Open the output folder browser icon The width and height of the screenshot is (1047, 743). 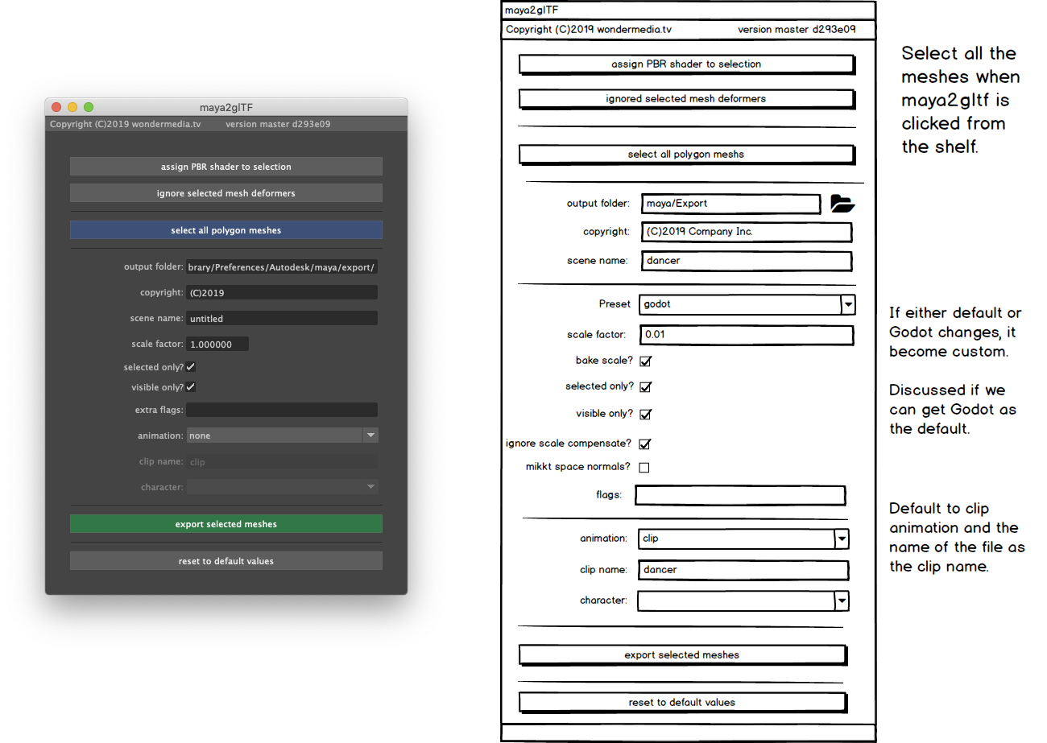pos(842,204)
